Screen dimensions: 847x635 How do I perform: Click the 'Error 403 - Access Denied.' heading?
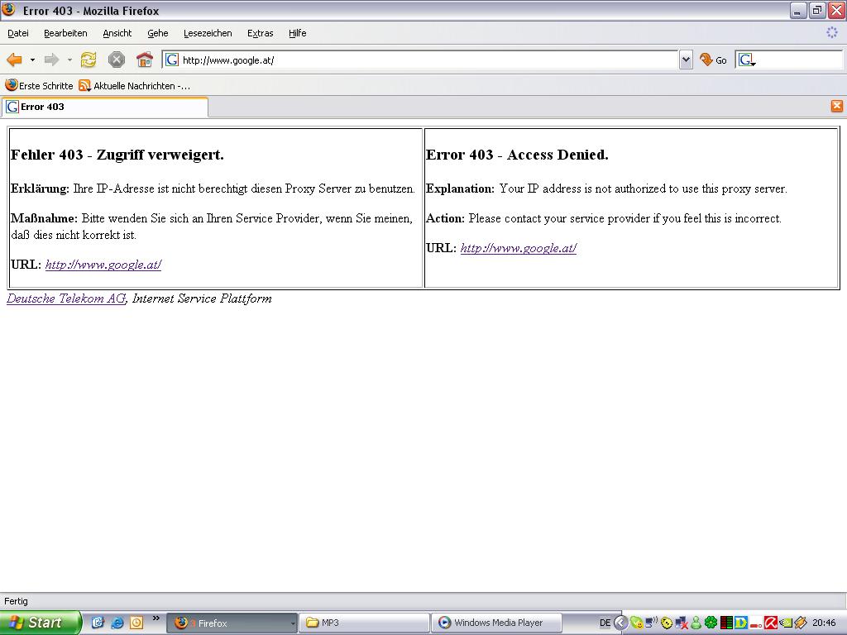coord(517,155)
